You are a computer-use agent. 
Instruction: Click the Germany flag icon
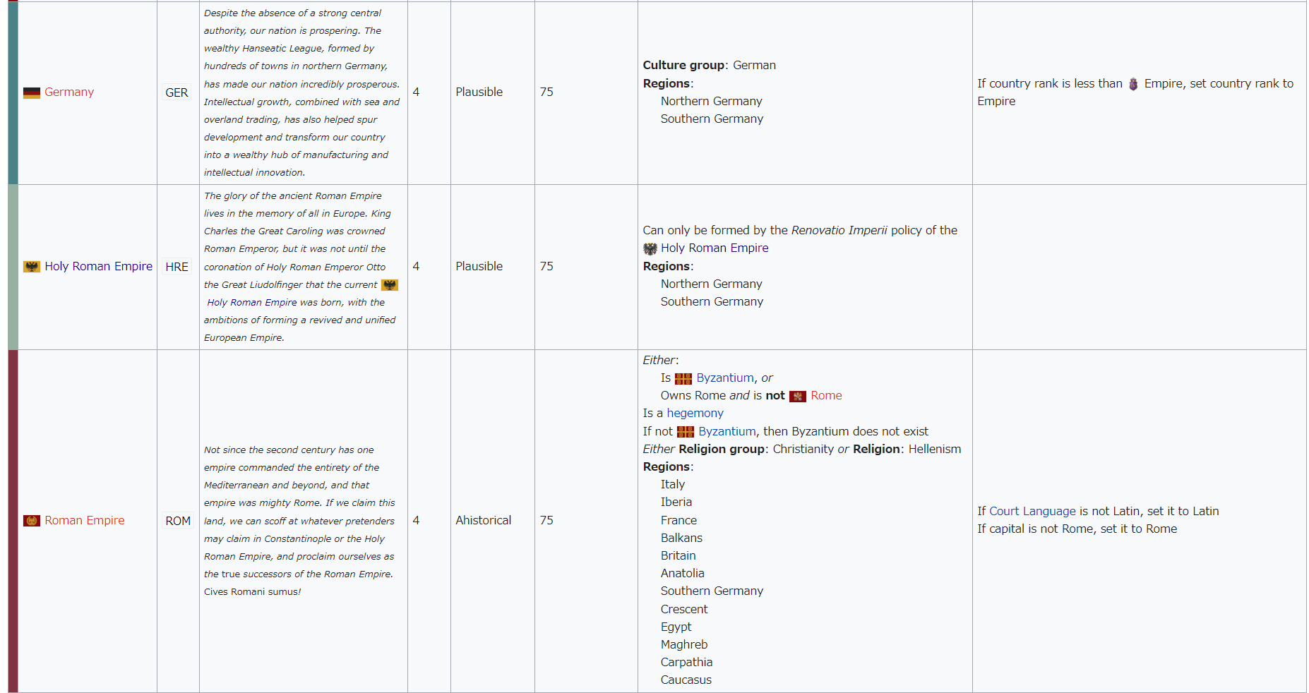coord(32,92)
